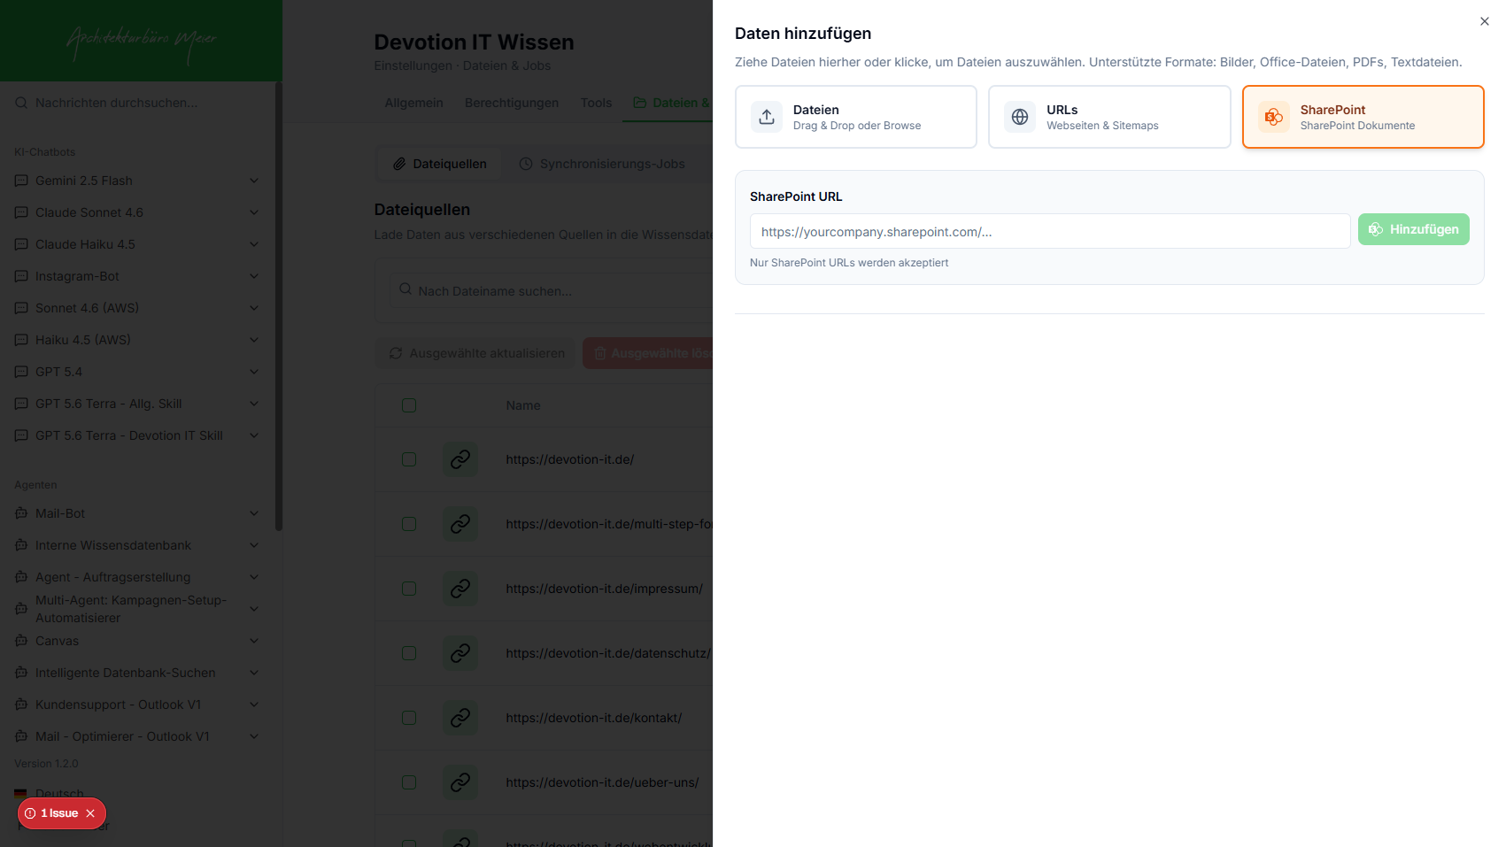Screen dimensions: 1506x847
Task: Select the Dateien upload source card
Action: click(856, 117)
